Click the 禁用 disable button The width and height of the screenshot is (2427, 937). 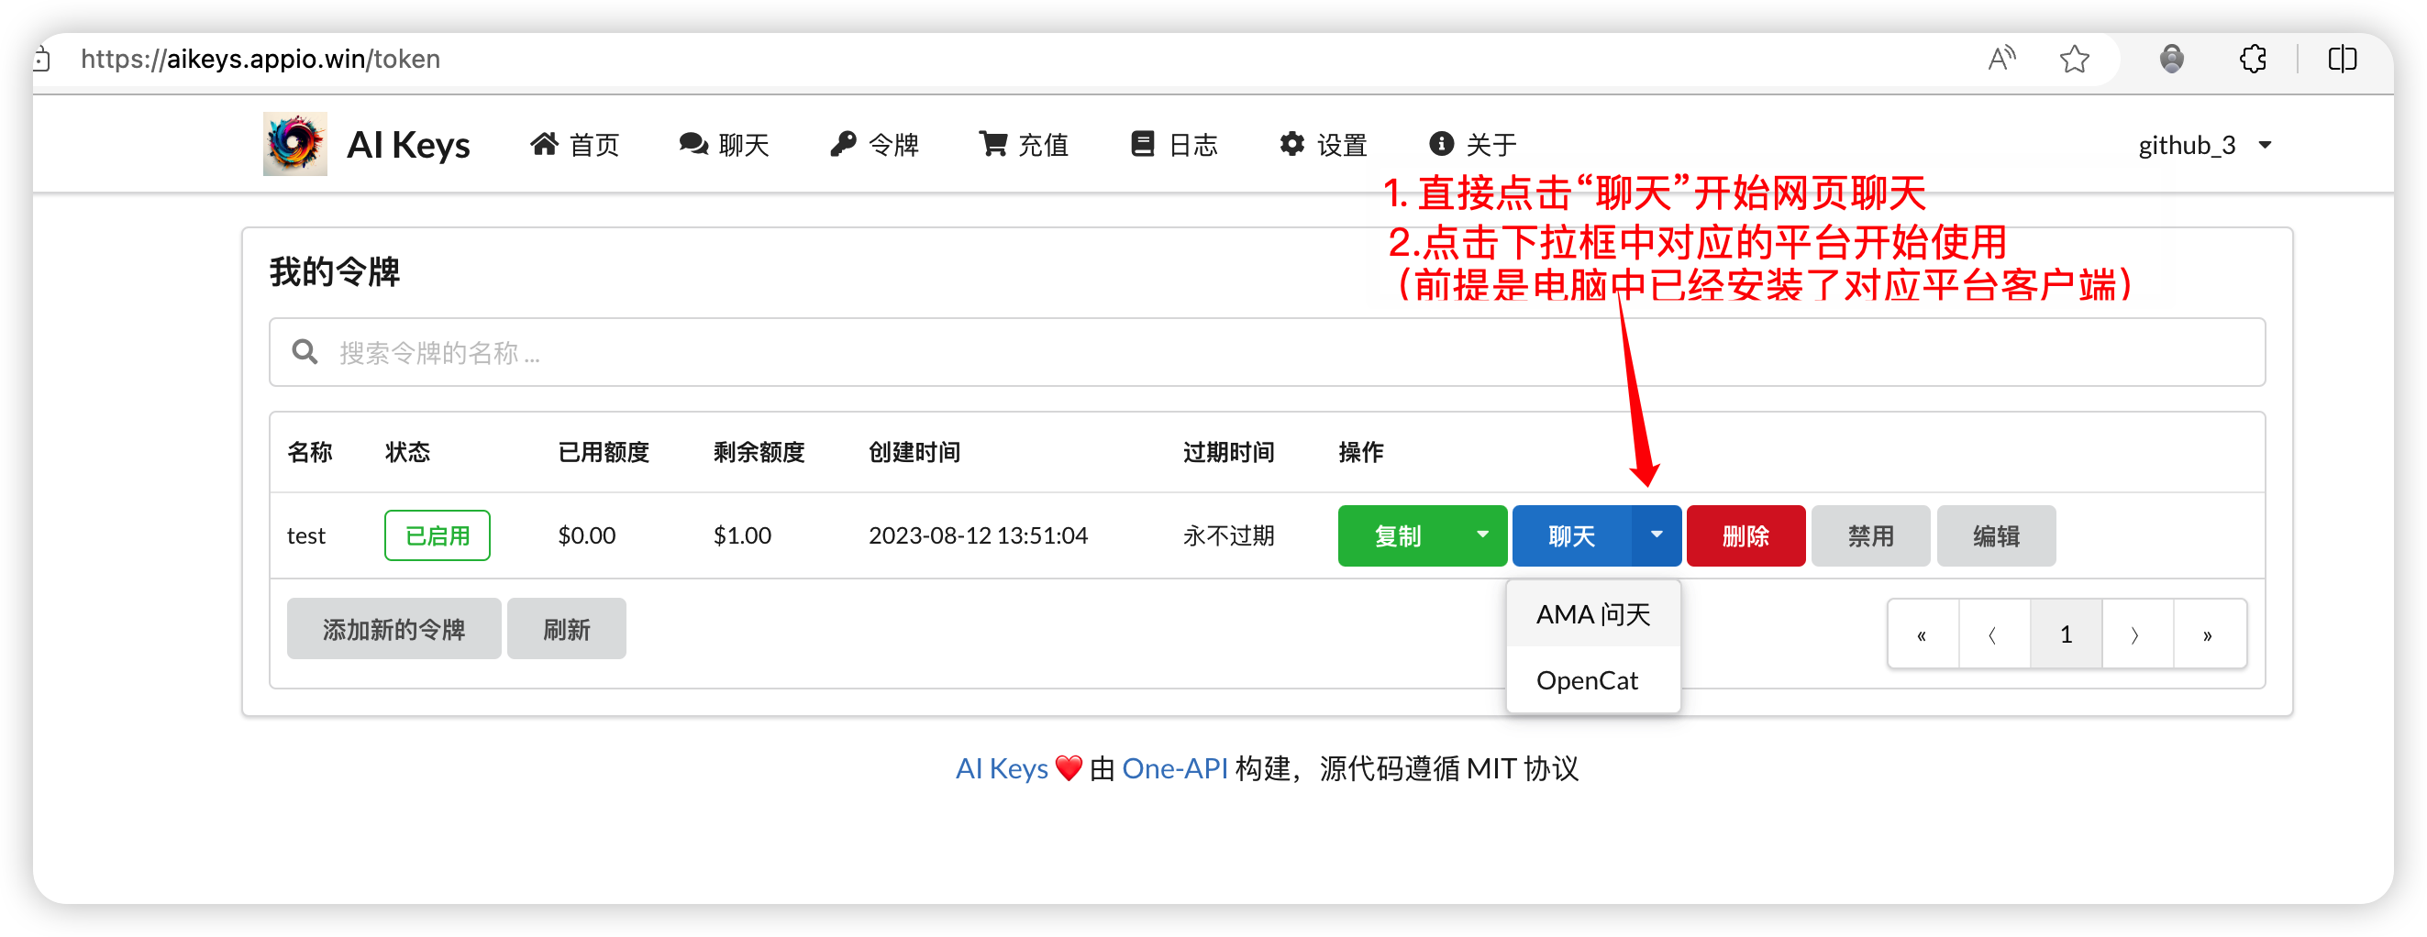[x=1870, y=535]
